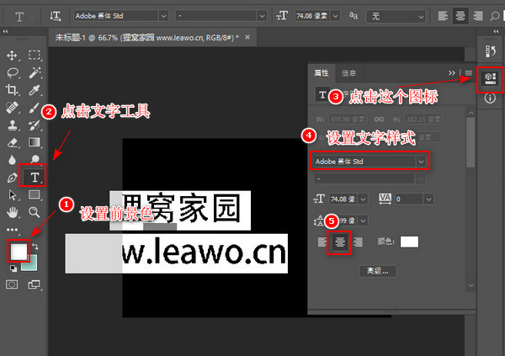
Task: Select the Hand tool
Action: (13, 213)
